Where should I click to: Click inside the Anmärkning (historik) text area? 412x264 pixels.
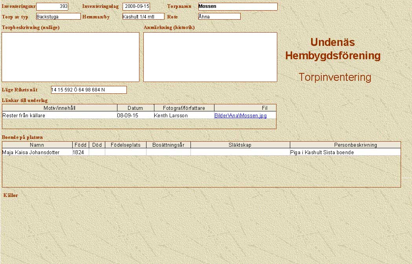(210, 57)
